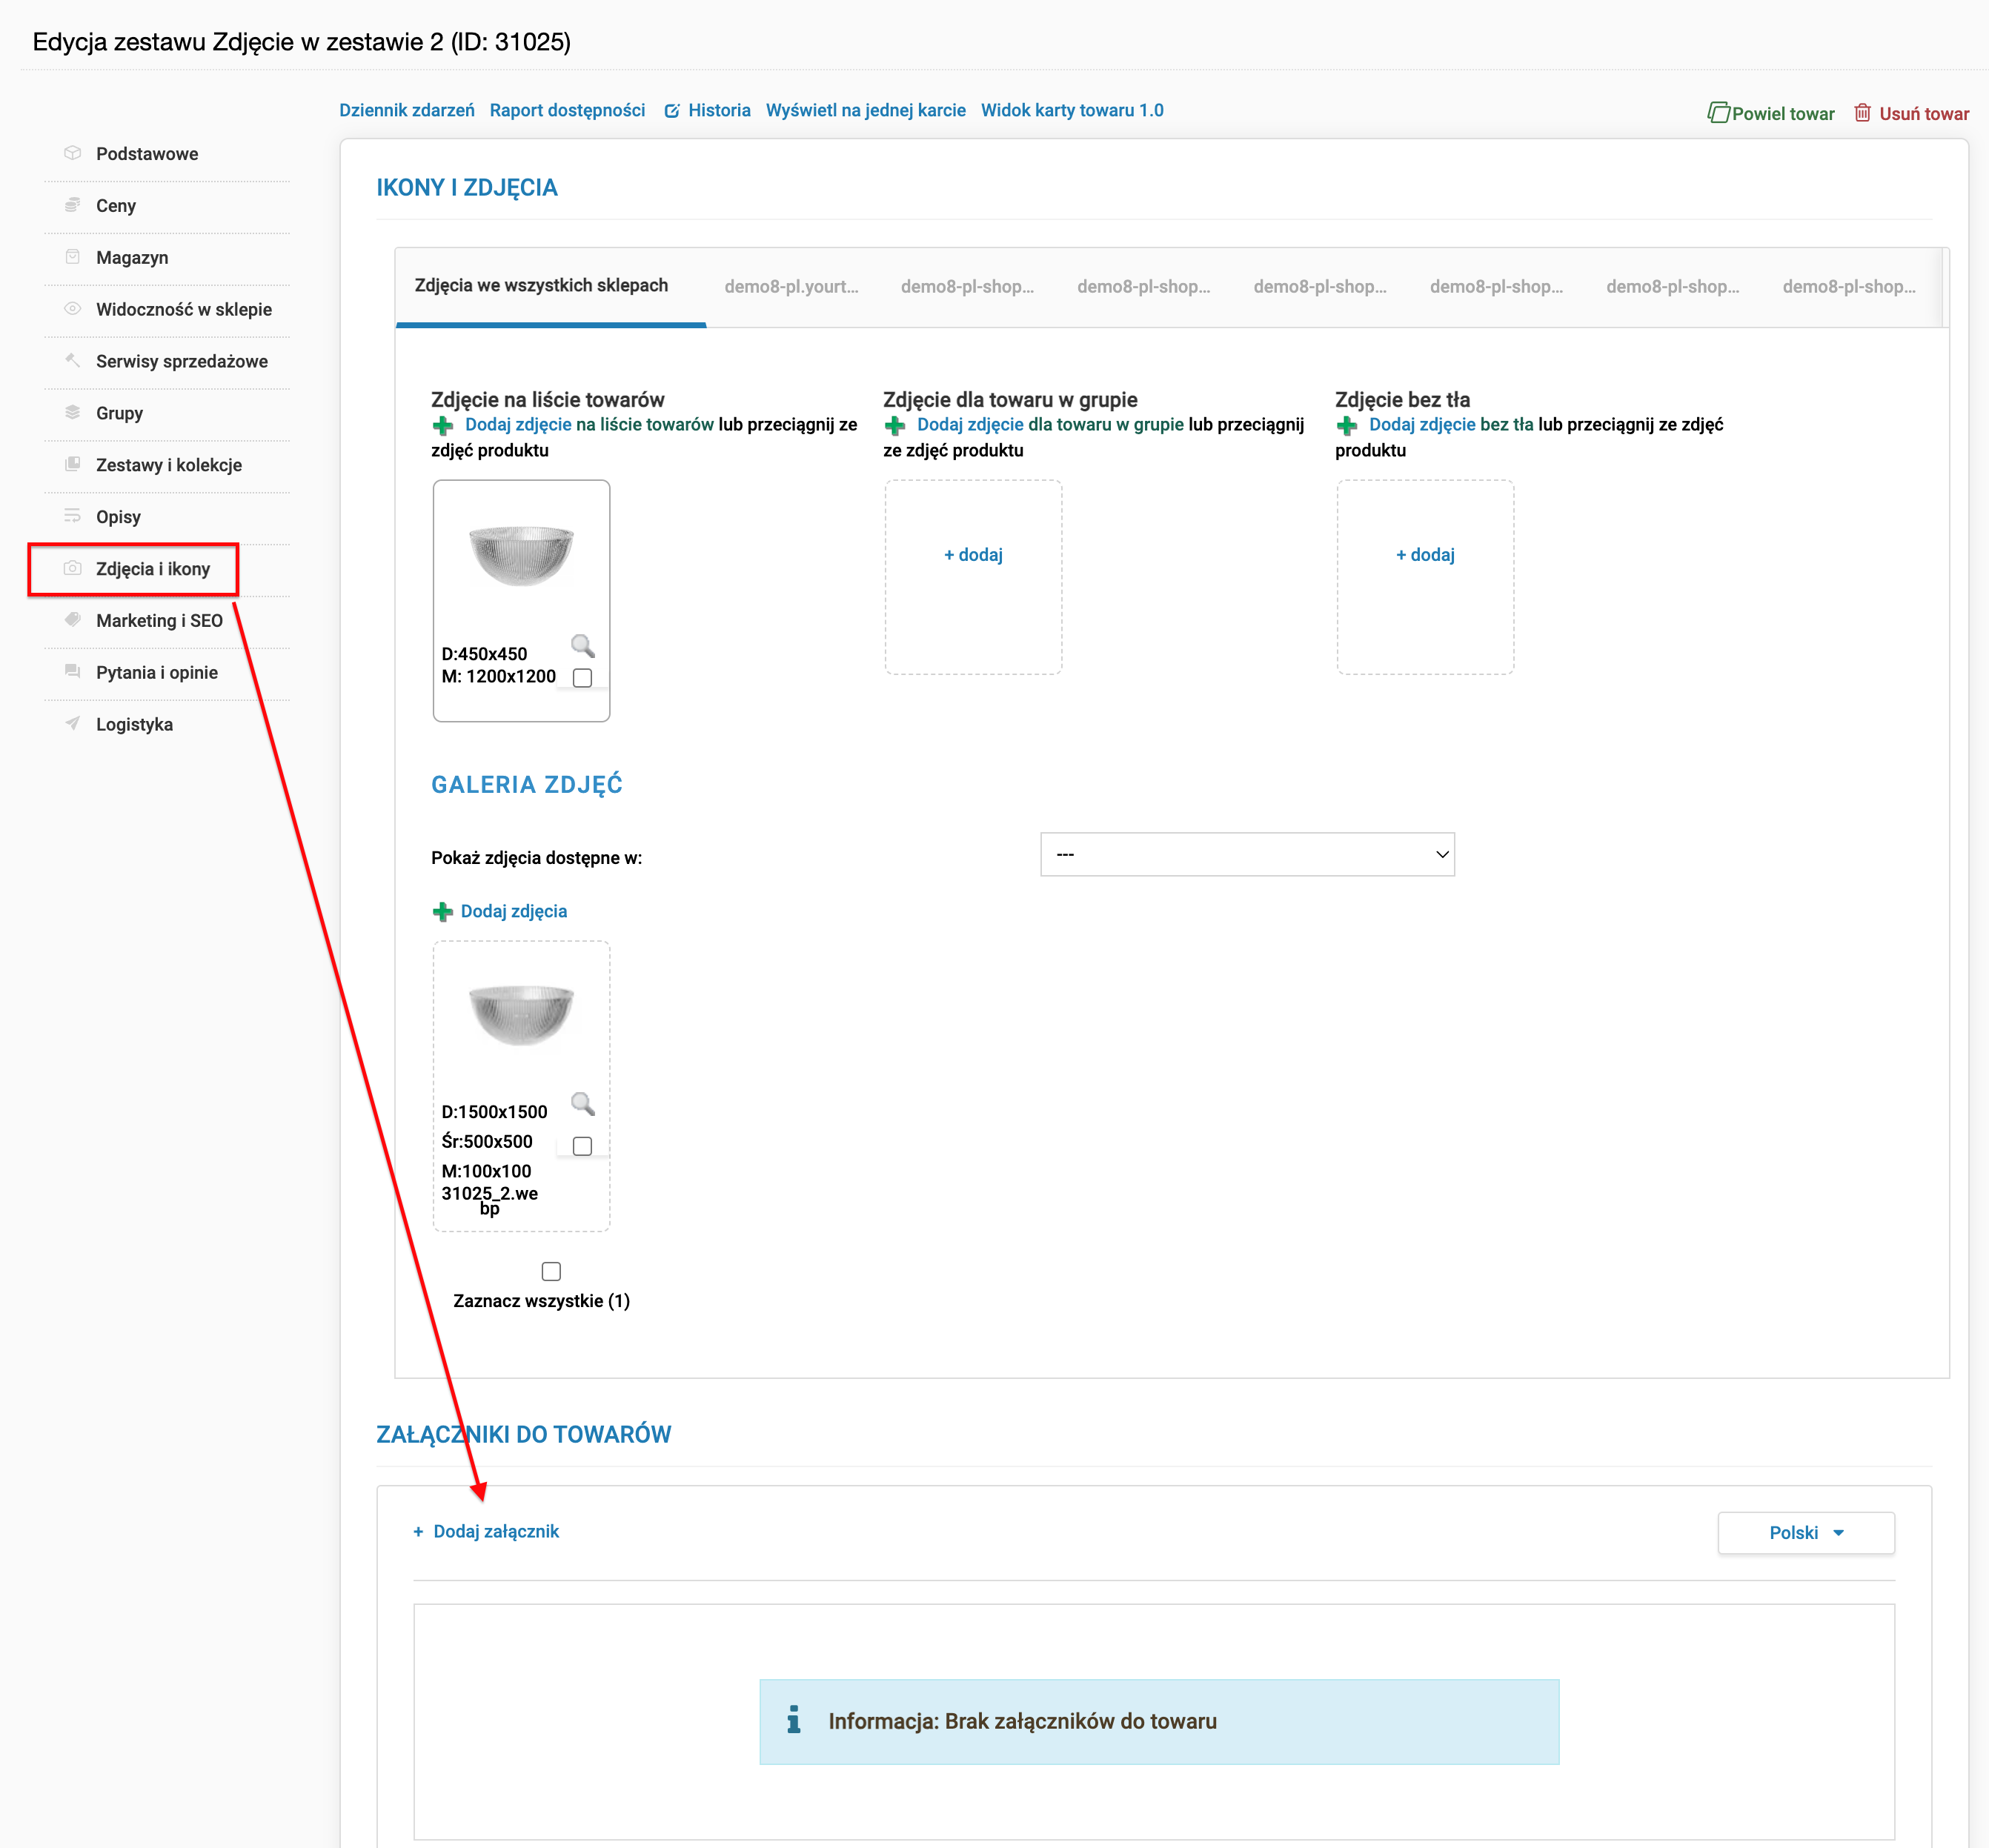
Task: Magnify the 1500x1500 gallery photo
Action: [583, 1104]
